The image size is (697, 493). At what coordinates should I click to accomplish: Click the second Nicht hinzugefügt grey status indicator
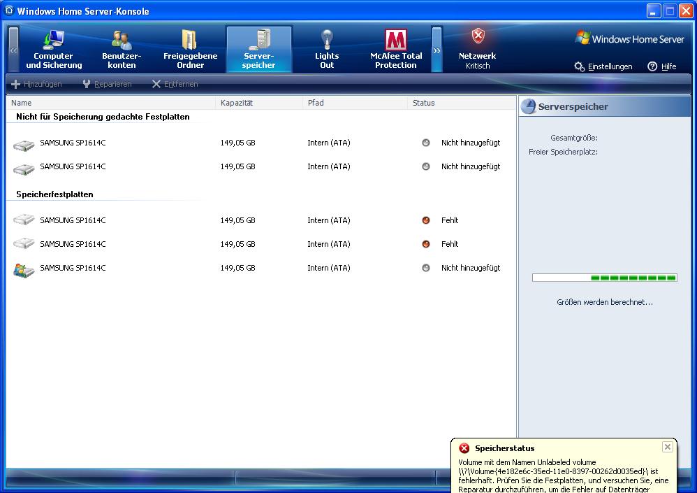pyautogui.click(x=426, y=166)
